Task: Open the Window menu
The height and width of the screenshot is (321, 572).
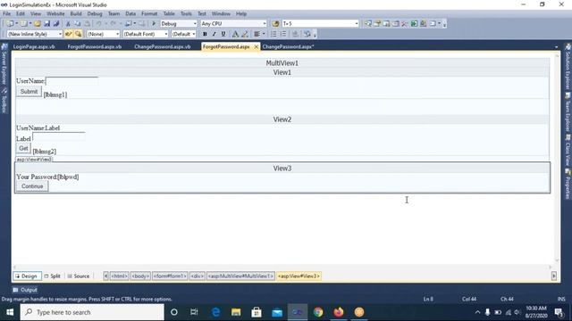Action: tap(221, 14)
